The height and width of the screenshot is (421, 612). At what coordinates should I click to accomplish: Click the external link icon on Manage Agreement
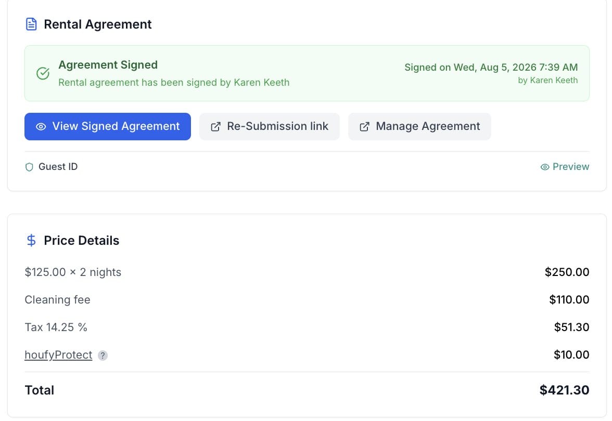tap(364, 127)
